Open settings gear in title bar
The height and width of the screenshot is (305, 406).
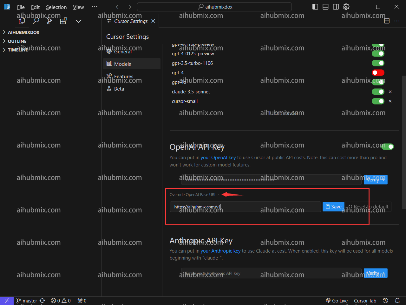pyautogui.click(x=346, y=7)
